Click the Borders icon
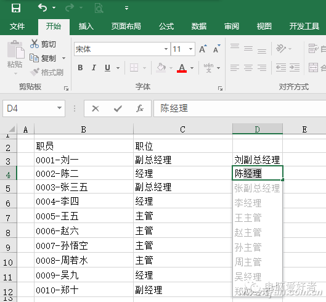This screenshot has width=326, height=302. (x=134, y=67)
